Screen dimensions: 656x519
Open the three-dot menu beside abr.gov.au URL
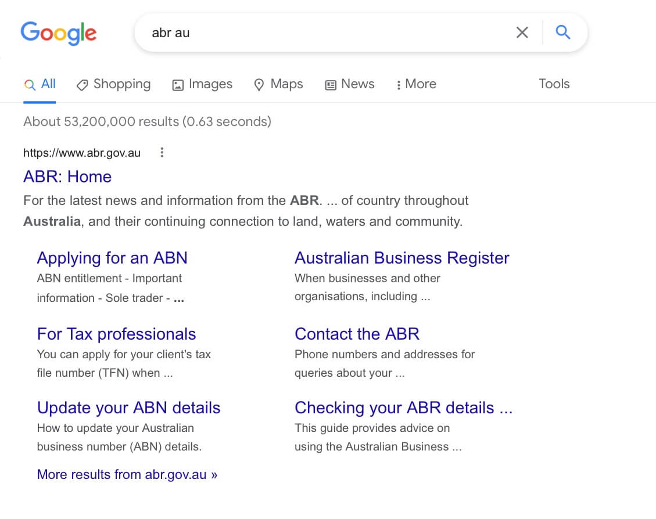tap(162, 153)
